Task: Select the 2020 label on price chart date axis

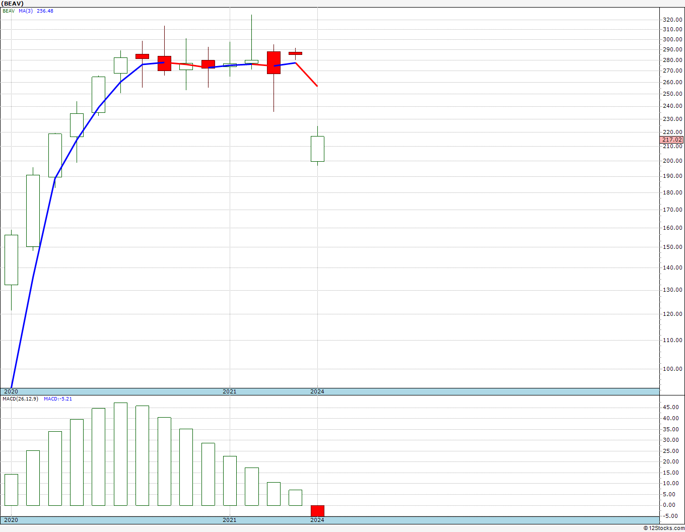Action: [11, 391]
